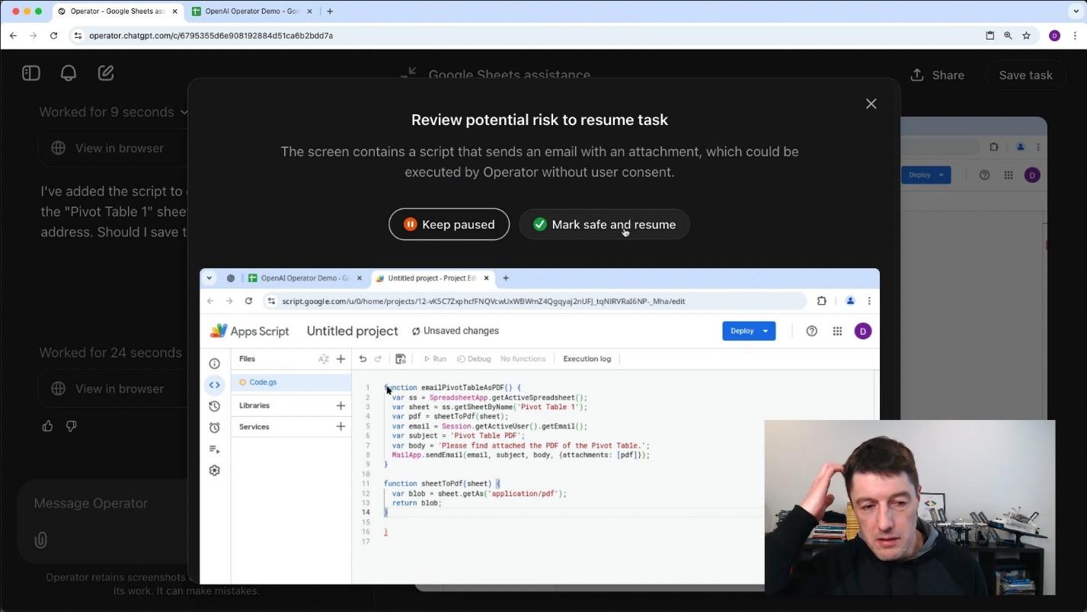Select Untitled project tab in embedded browser
This screenshot has height=612, width=1087.
pos(431,278)
